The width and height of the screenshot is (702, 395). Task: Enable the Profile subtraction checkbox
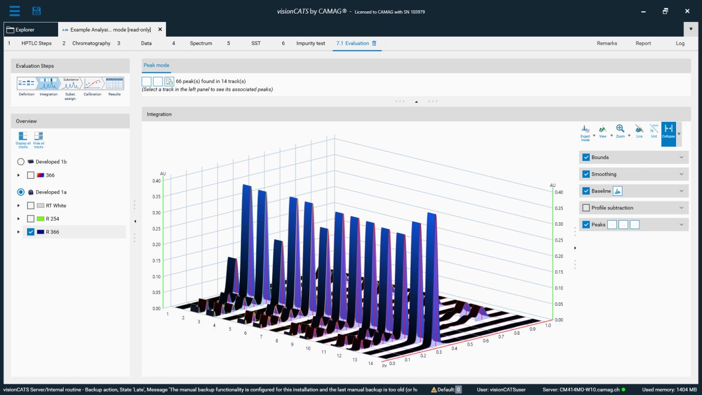tap(586, 207)
